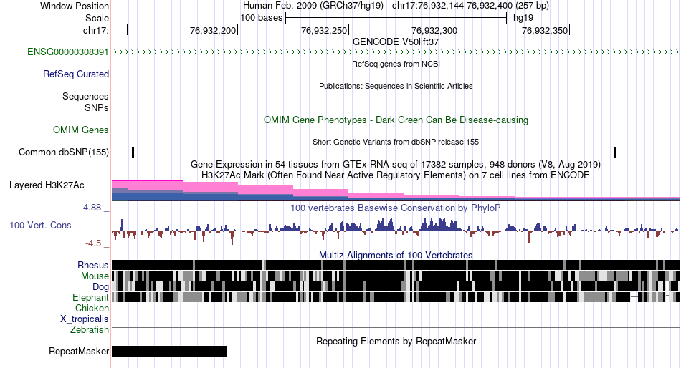Click the ENSG00000308391 gene label
This screenshot has height=368, width=681.
pos(68,52)
